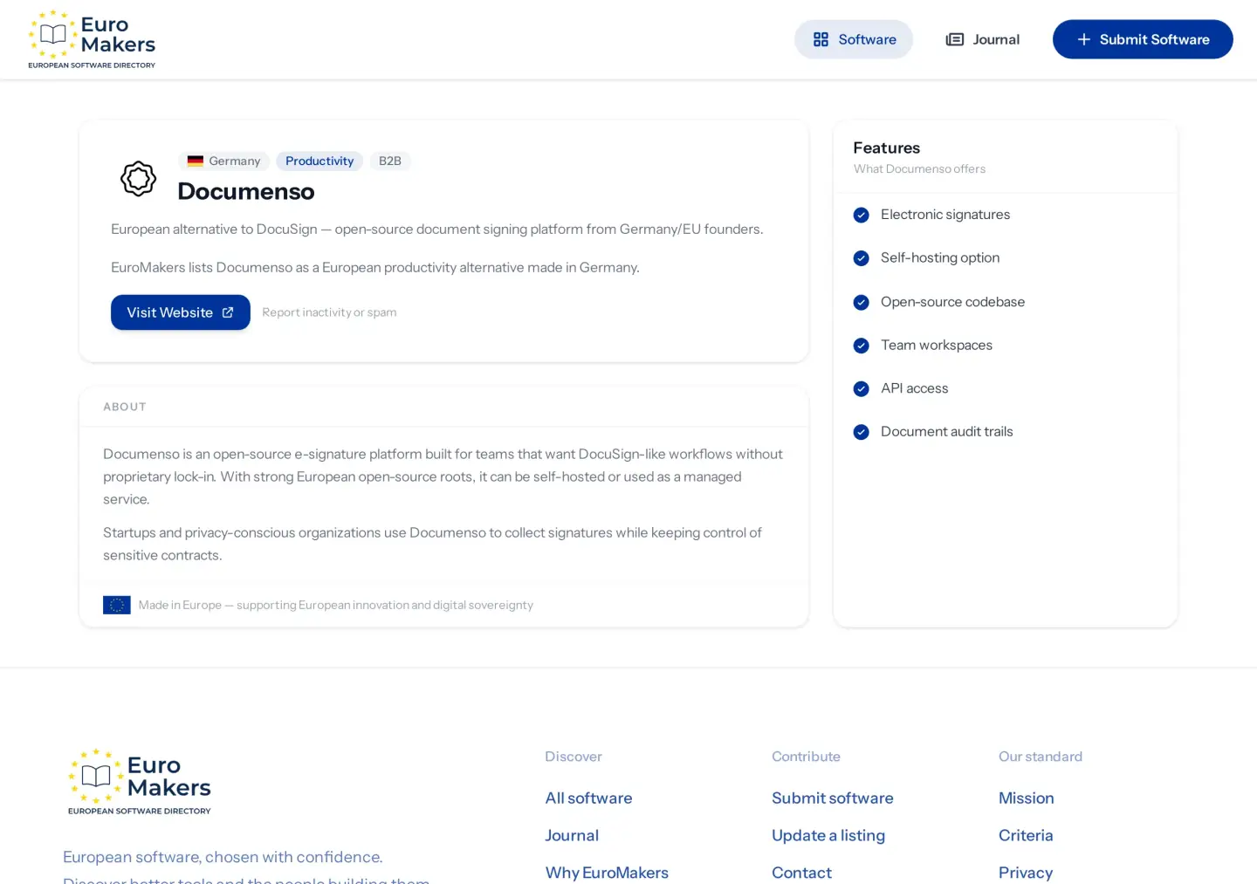Click the 'Electronic signatures' feature text

pos(945,215)
